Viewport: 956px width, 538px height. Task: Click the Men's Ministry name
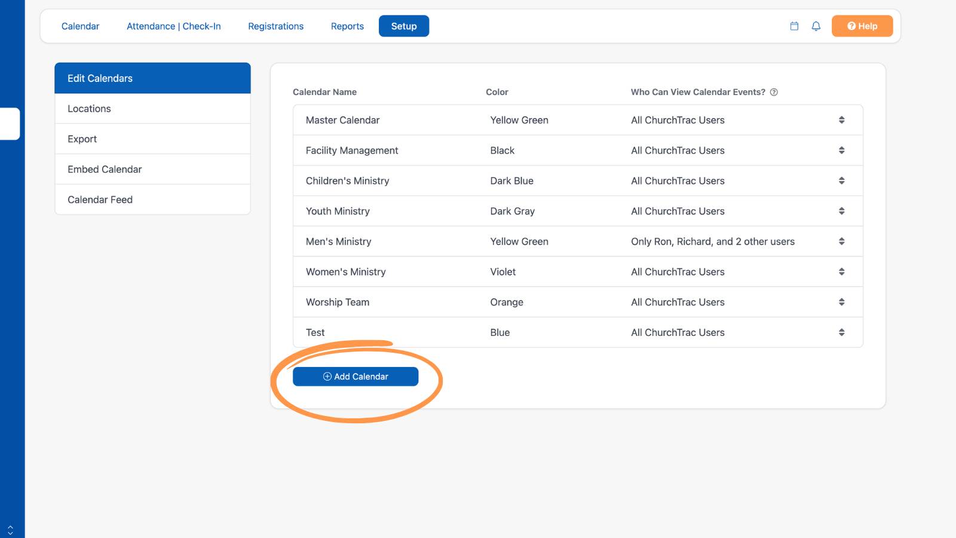pyautogui.click(x=338, y=242)
